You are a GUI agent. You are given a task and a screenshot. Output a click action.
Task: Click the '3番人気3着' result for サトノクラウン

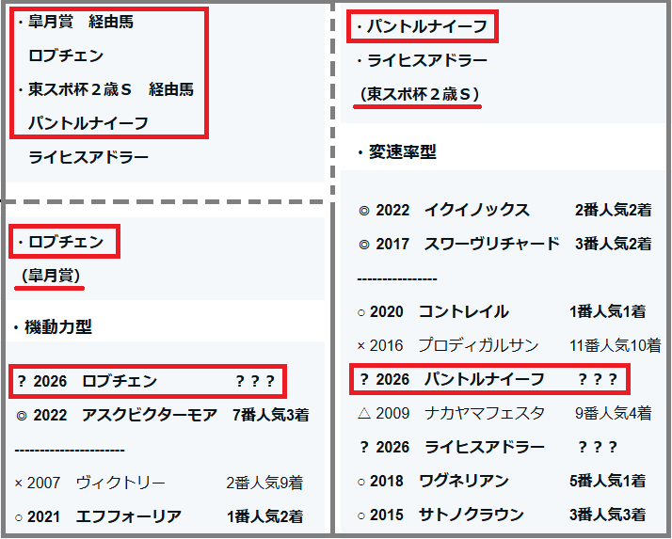click(607, 515)
